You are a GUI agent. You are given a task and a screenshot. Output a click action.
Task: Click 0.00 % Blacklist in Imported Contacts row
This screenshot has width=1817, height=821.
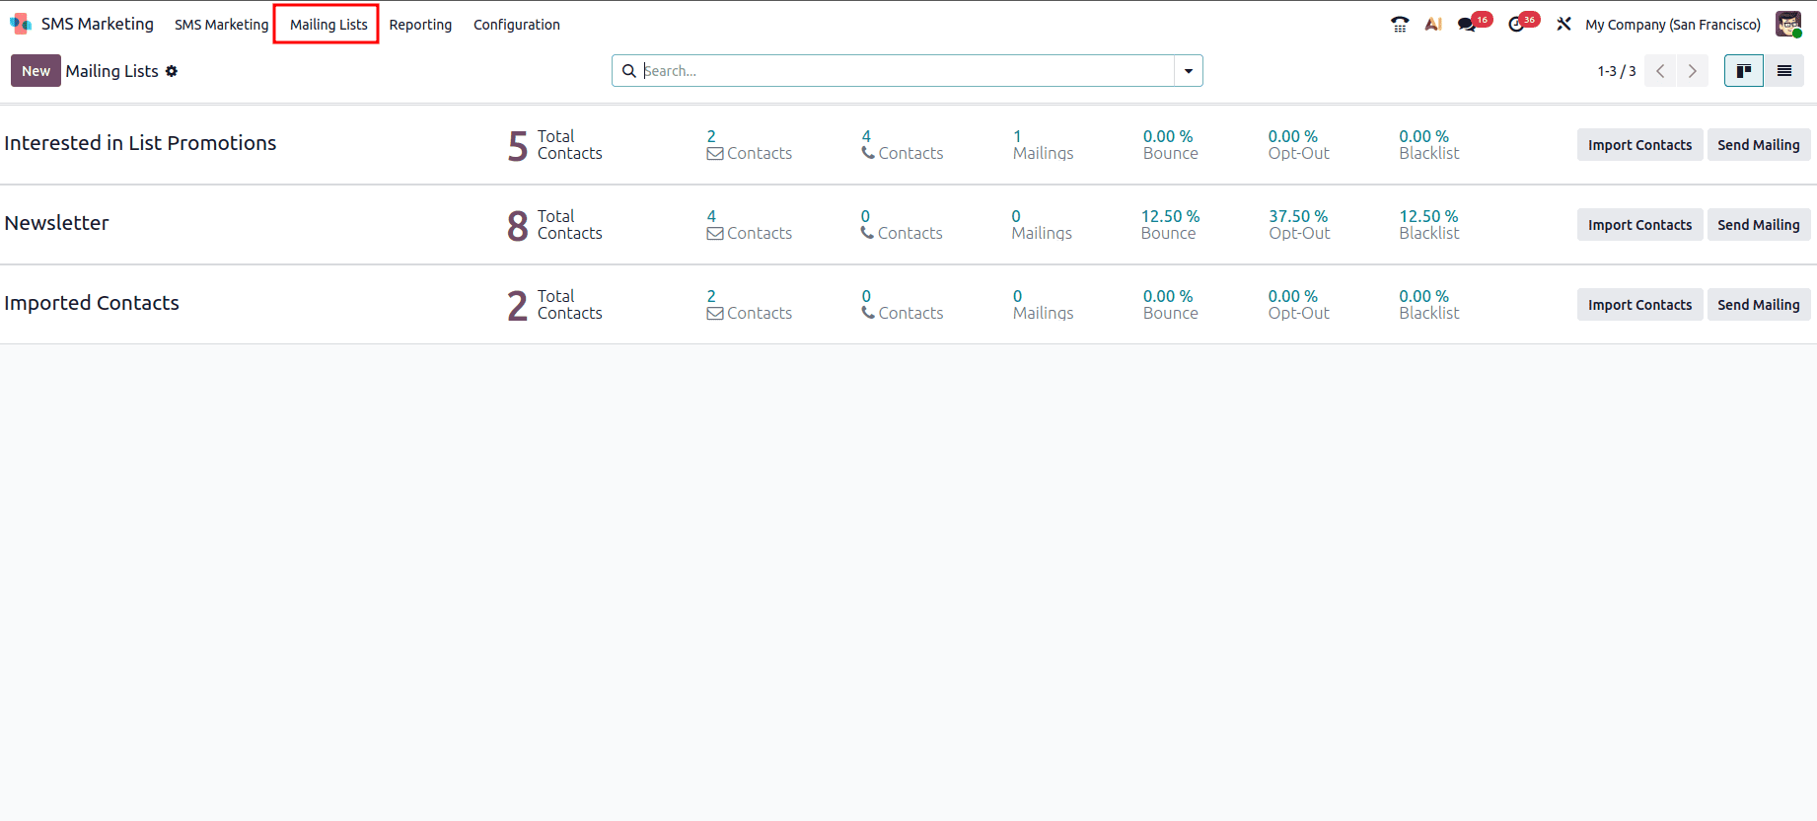click(x=1428, y=305)
